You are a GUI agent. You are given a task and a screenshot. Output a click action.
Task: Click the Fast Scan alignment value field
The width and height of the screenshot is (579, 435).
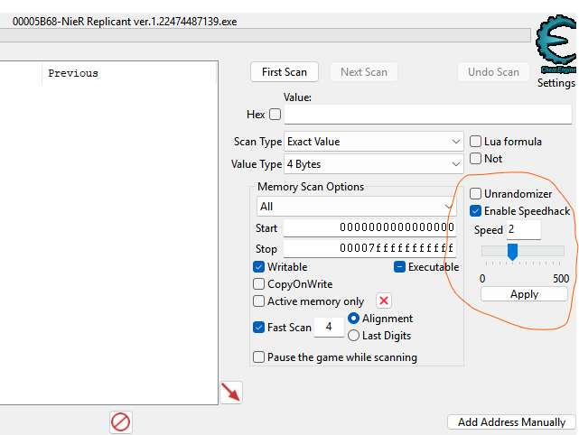coord(329,328)
